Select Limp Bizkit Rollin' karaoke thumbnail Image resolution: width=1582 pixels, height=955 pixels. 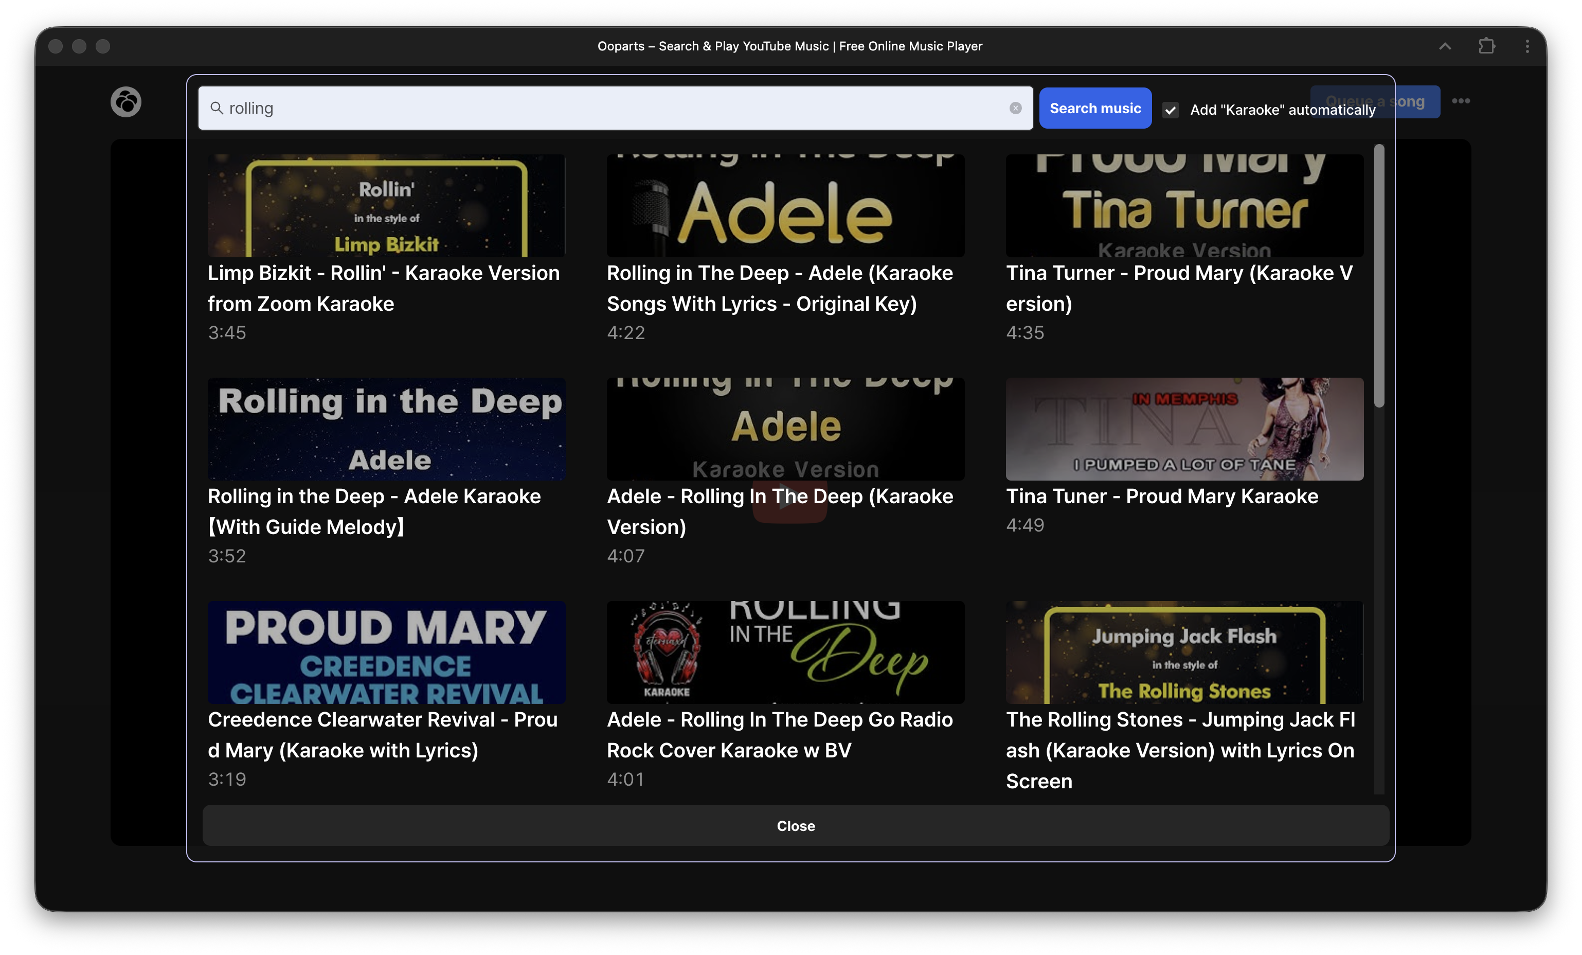tap(386, 205)
